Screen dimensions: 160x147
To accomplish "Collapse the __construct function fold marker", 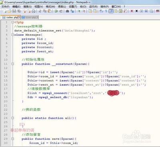I will click(x=12, y=64).
